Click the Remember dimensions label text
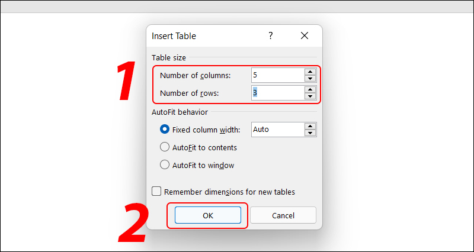Viewport: 474px width, 252px height. coord(229,192)
